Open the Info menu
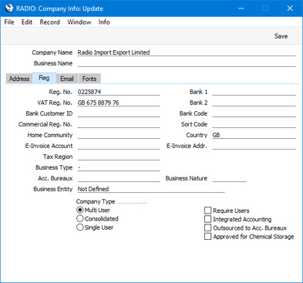This screenshot has width=303, height=283. [x=104, y=22]
